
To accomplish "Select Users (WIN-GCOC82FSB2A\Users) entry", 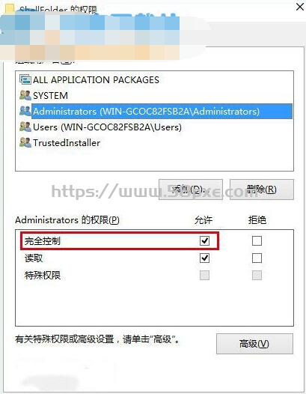I will [x=107, y=127].
